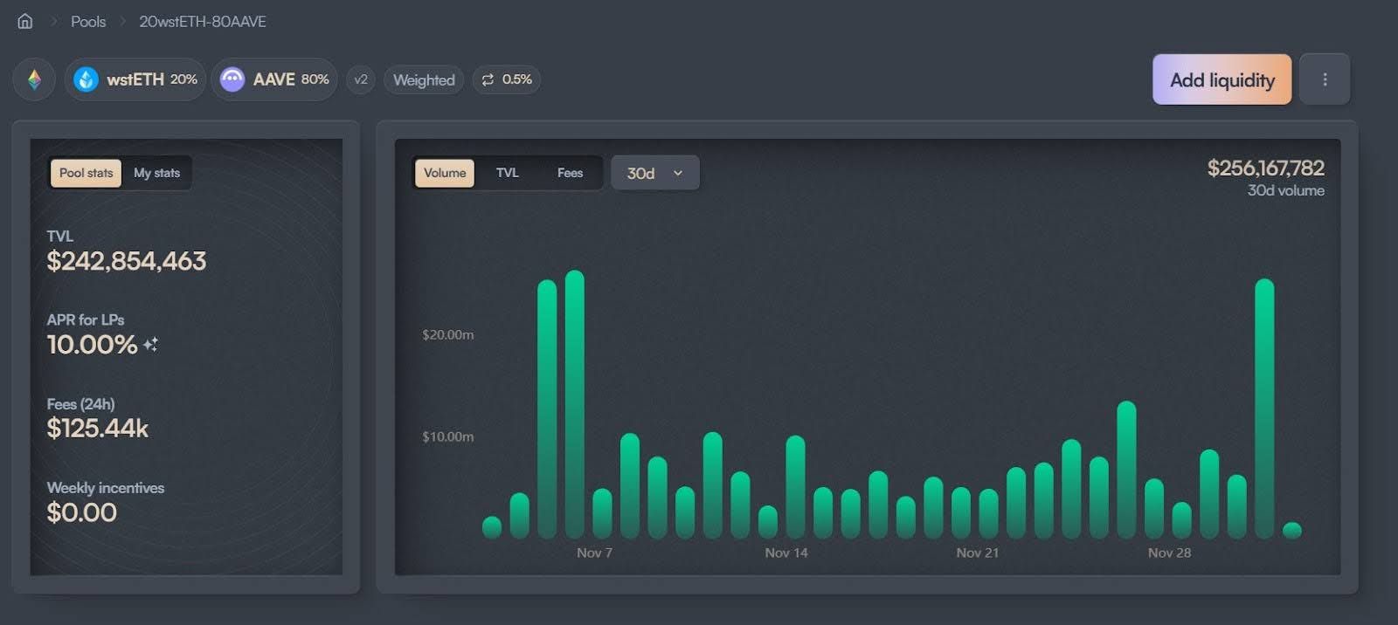The image size is (1398, 625).
Task: Switch chart to Volume view
Action: (445, 173)
